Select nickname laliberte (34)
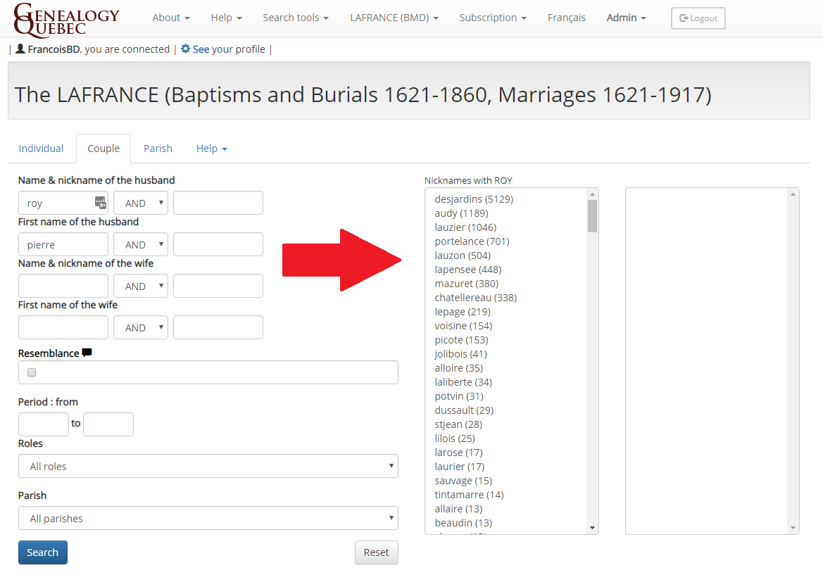The image size is (823, 575). pyautogui.click(x=463, y=382)
